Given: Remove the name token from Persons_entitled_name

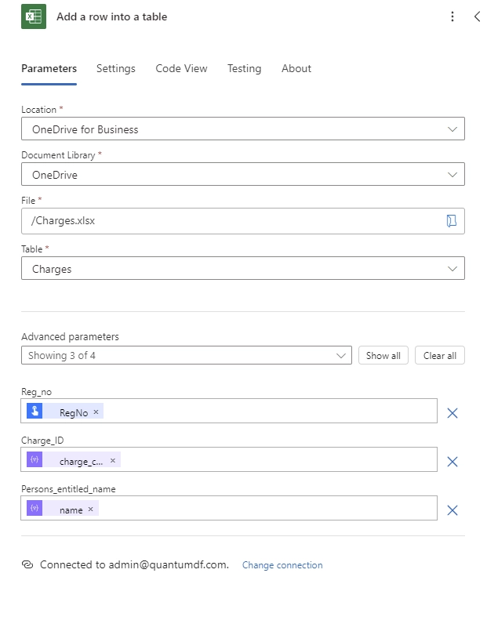Looking at the screenshot, I should click(x=89, y=509).
